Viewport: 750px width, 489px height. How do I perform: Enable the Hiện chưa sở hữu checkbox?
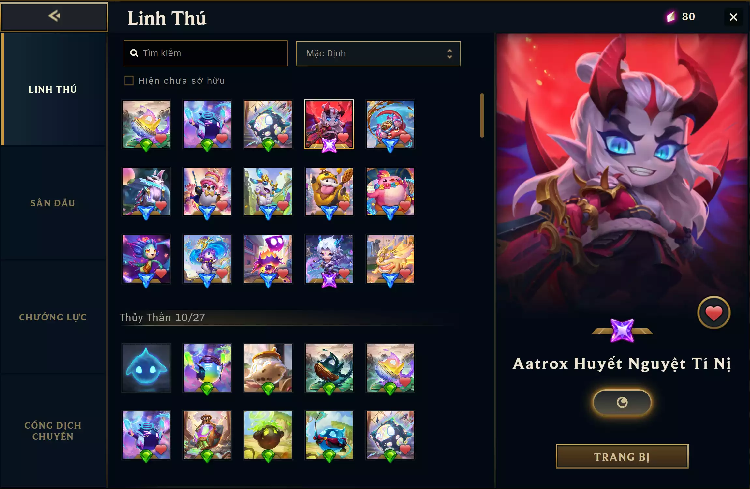(129, 81)
